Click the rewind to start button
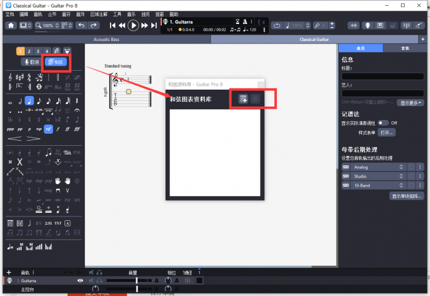430x296 pixels. click(113, 25)
